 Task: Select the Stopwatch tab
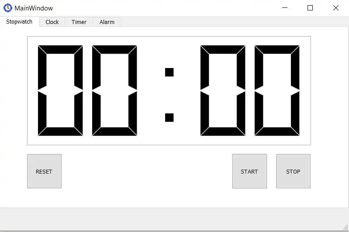(19, 21)
